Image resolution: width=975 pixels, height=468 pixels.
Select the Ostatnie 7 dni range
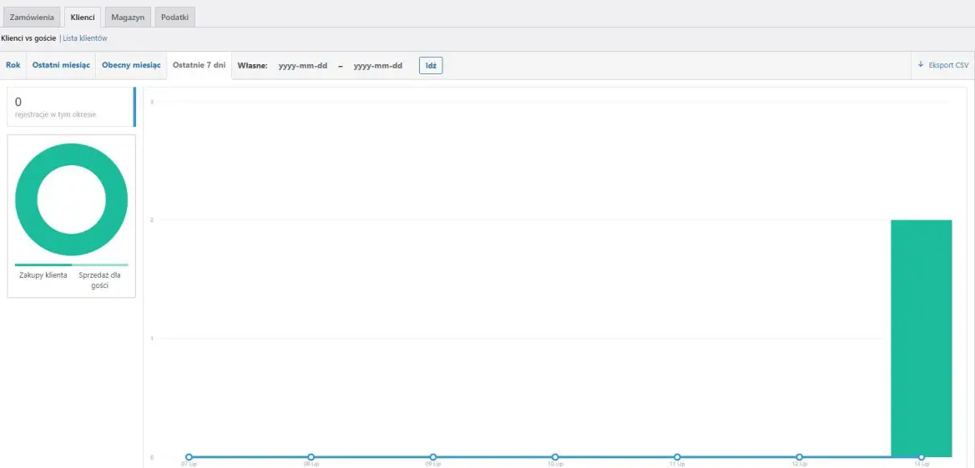(199, 65)
